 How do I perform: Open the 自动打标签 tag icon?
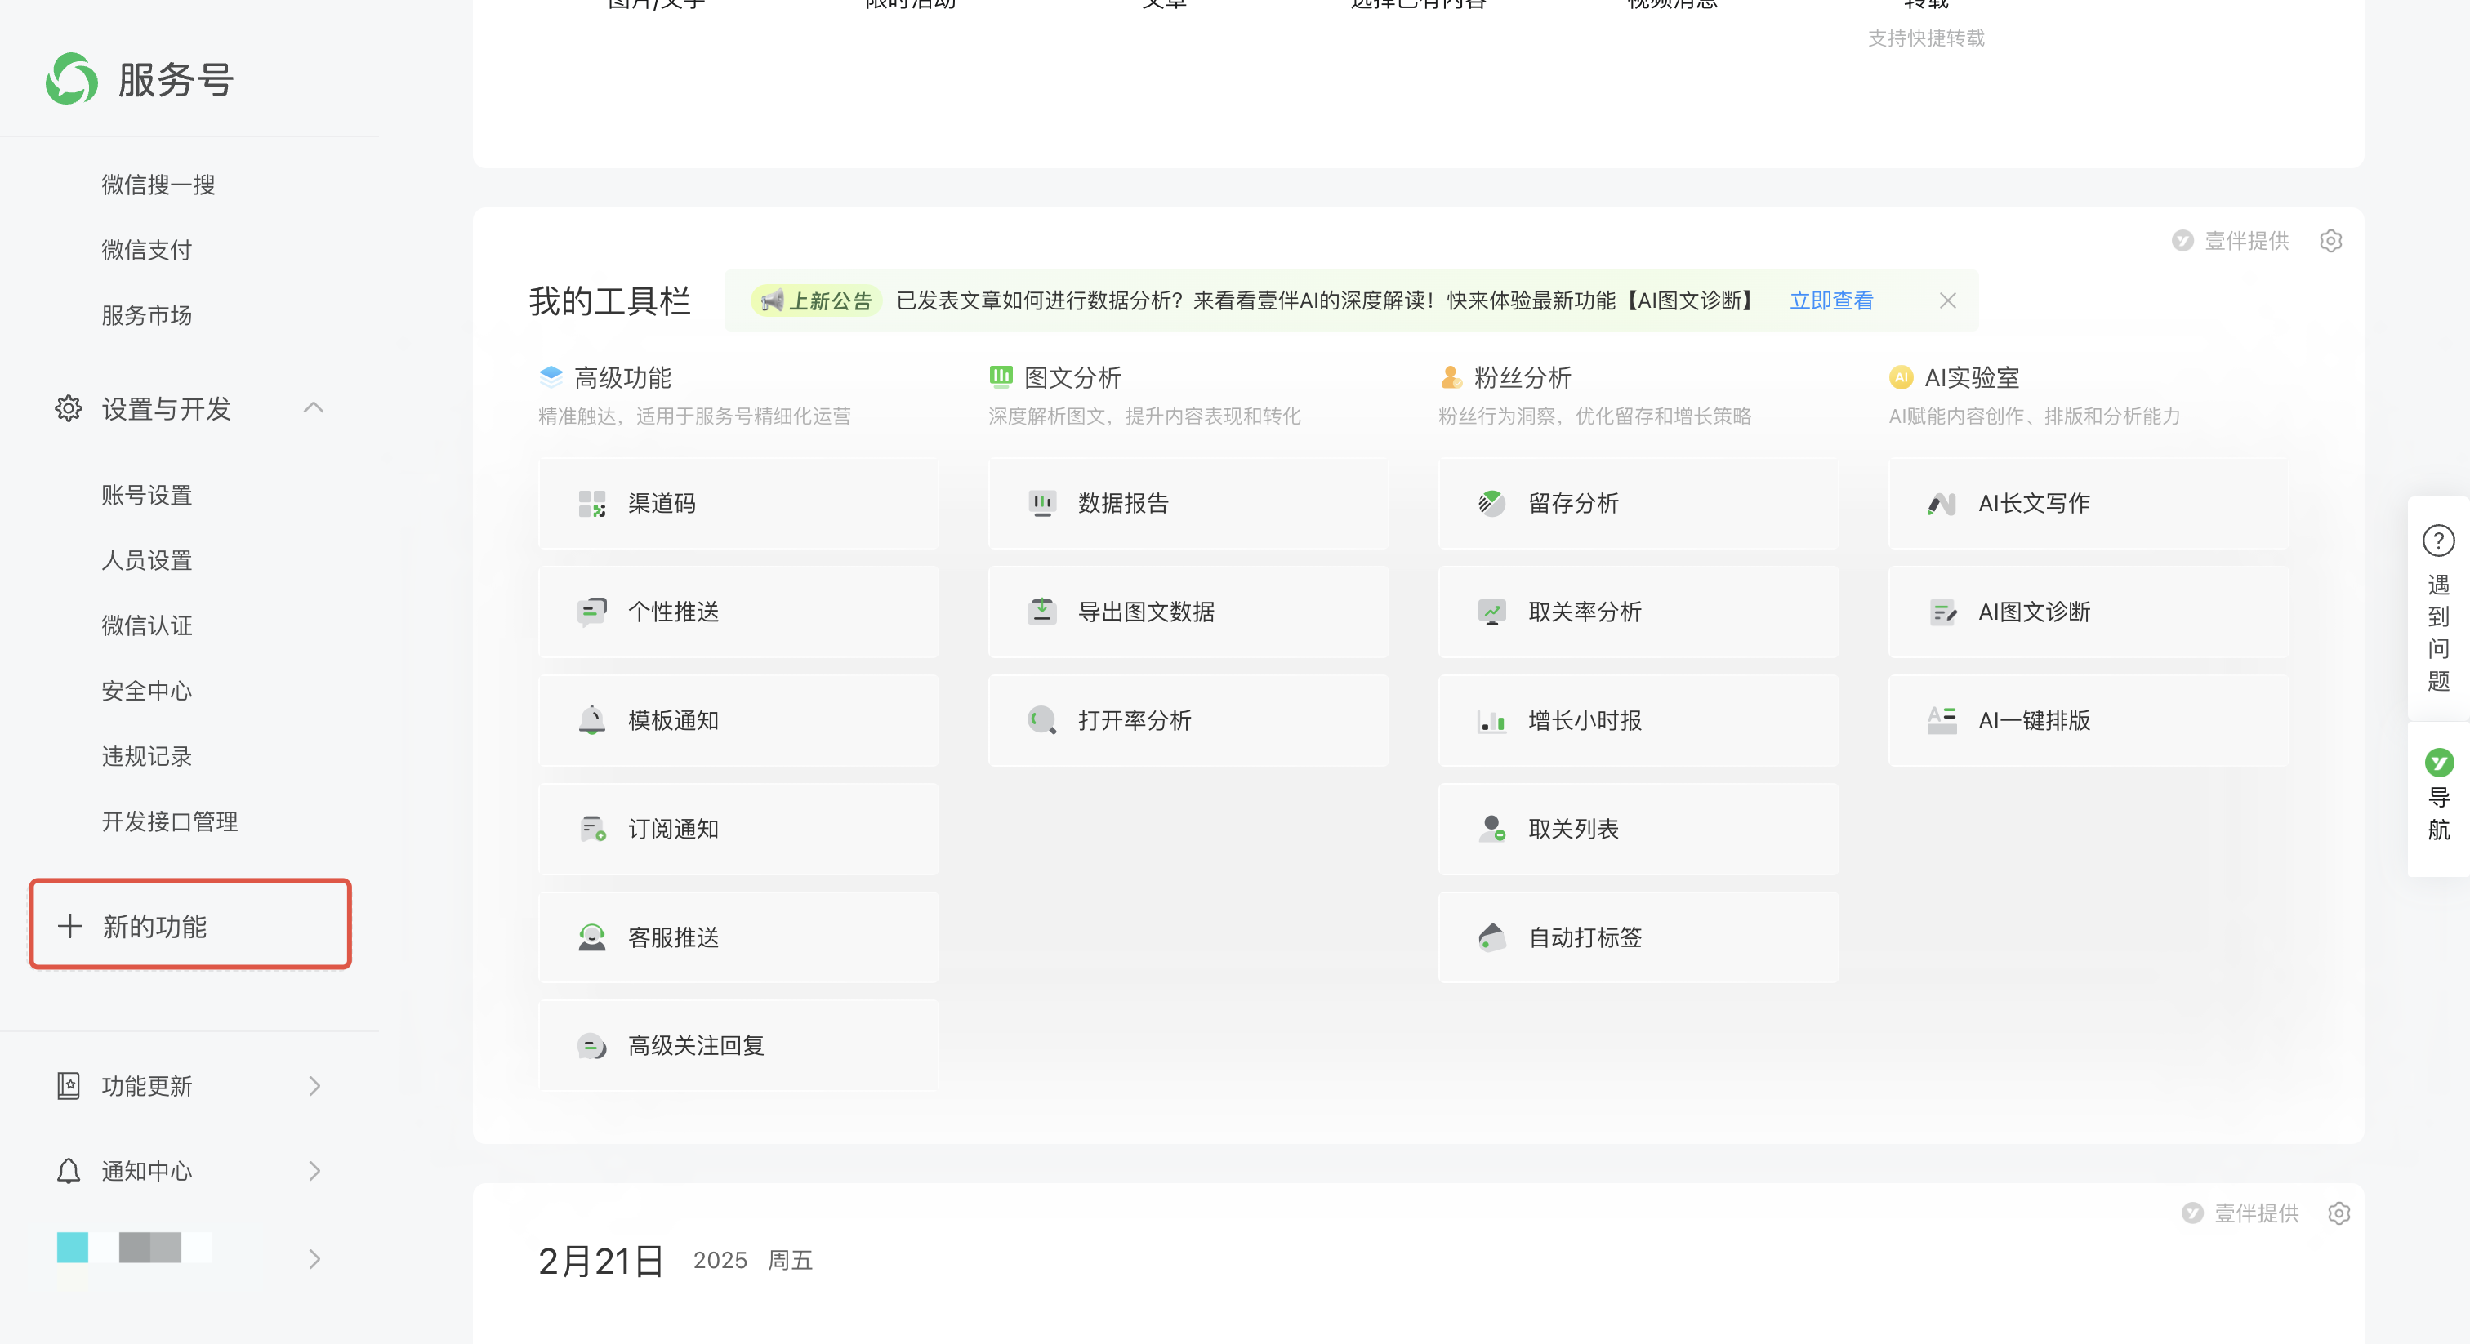click(x=1491, y=937)
